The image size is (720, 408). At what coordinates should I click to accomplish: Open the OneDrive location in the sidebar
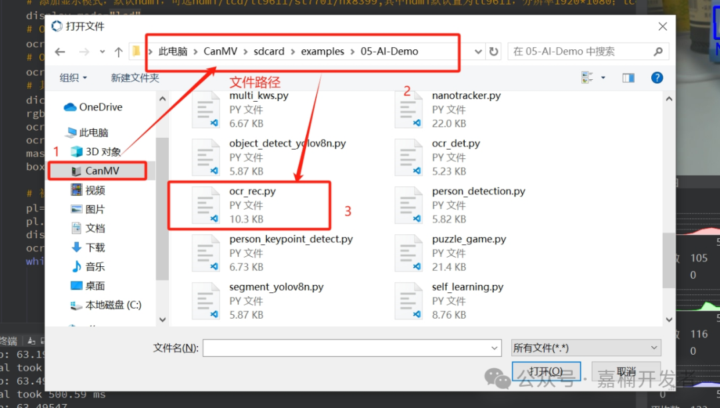[100, 107]
